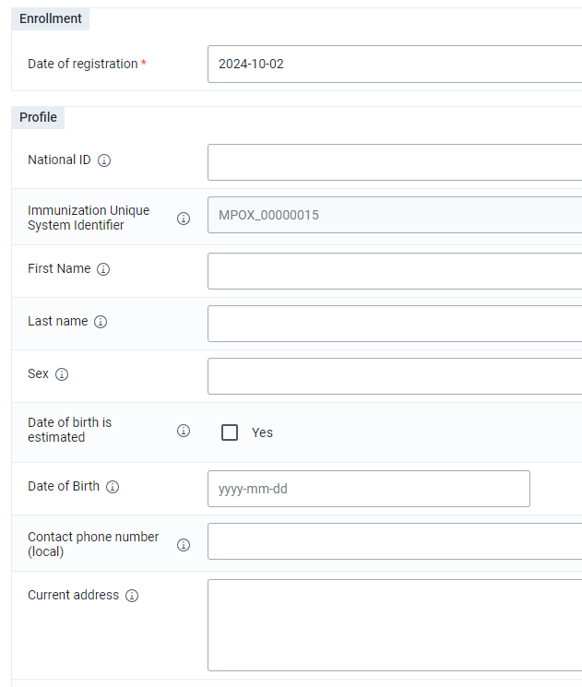Screen dimensions: 582x687
Task: Click the Current address info icon
Action: tap(132, 596)
